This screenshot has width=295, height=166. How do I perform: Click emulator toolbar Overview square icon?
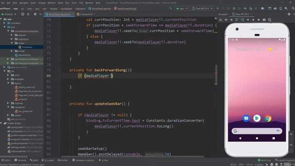pyautogui.click(x=259, y=20)
